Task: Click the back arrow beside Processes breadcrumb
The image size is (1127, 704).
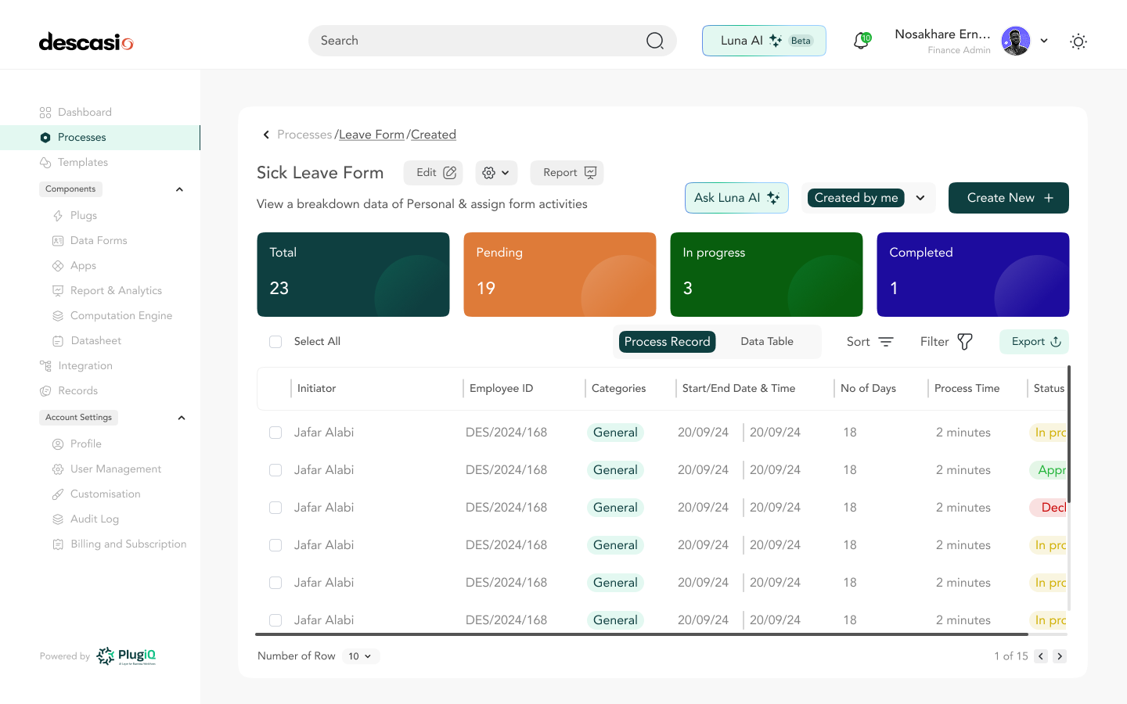Action: (x=266, y=135)
